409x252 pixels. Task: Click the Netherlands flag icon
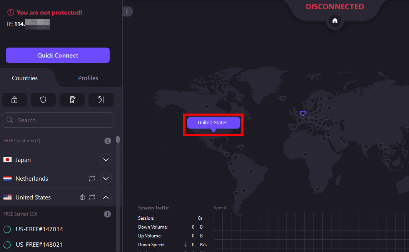pos(8,178)
